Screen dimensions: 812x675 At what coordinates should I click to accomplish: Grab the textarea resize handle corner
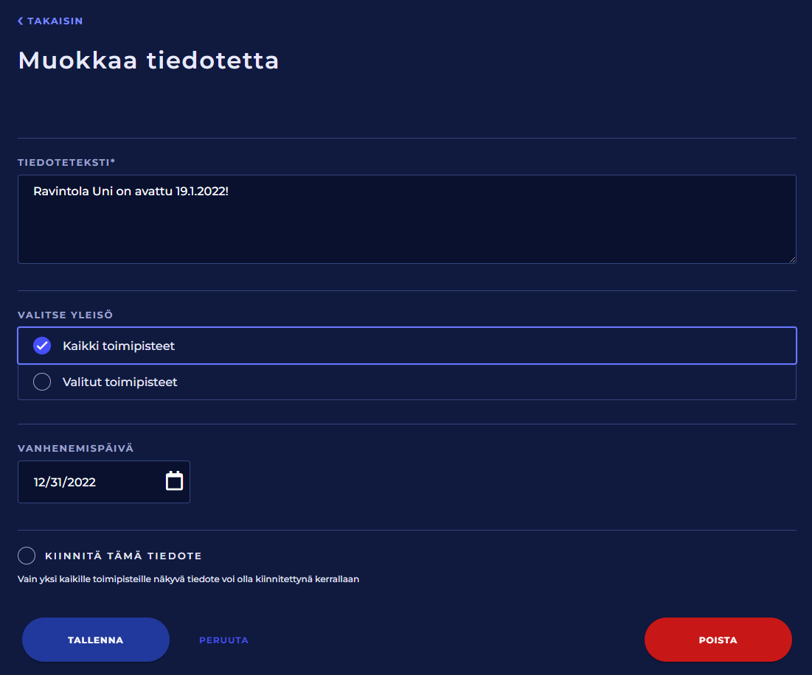(x=792, y=259)
